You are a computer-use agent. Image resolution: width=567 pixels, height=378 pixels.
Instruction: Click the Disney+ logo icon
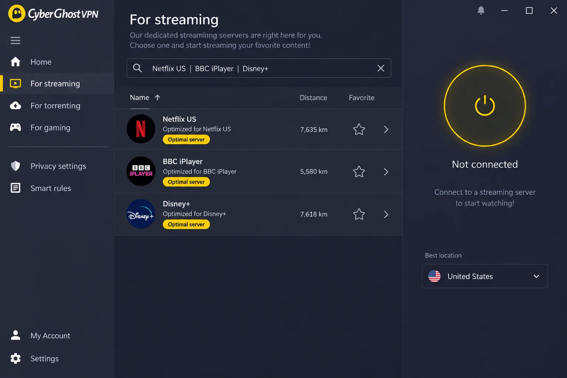point(141,214)
